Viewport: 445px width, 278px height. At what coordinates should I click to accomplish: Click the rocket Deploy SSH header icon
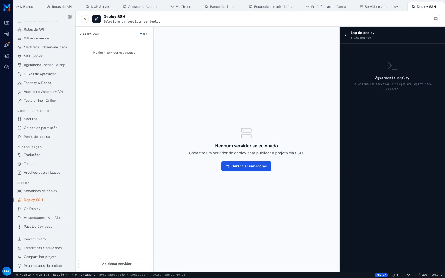97,19
